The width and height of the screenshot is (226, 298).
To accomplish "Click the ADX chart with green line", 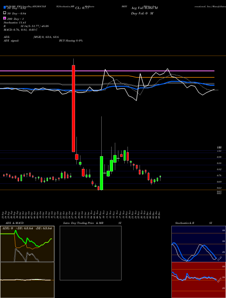I will 27,244.
